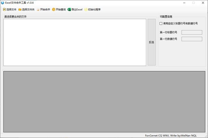This screenshot has width=208, height=138.
Task: Click the 选择文件夹 folder icon
Action: (20, 9)
